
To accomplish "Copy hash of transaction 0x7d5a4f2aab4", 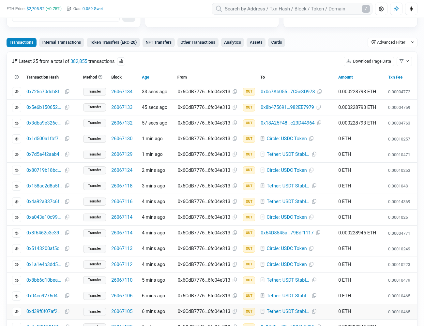I will (67, 154).
